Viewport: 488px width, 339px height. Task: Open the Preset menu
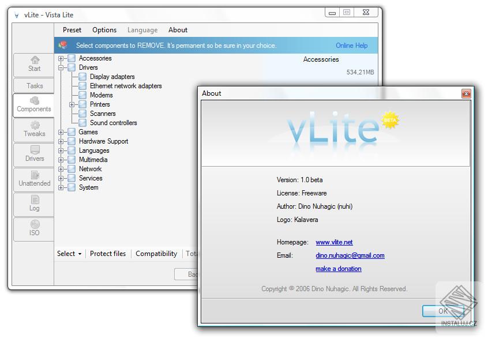72,30
